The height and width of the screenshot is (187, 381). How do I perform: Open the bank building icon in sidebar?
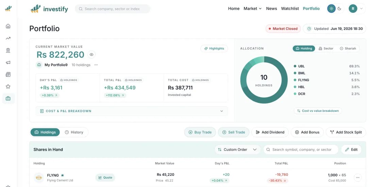[8, 50]
